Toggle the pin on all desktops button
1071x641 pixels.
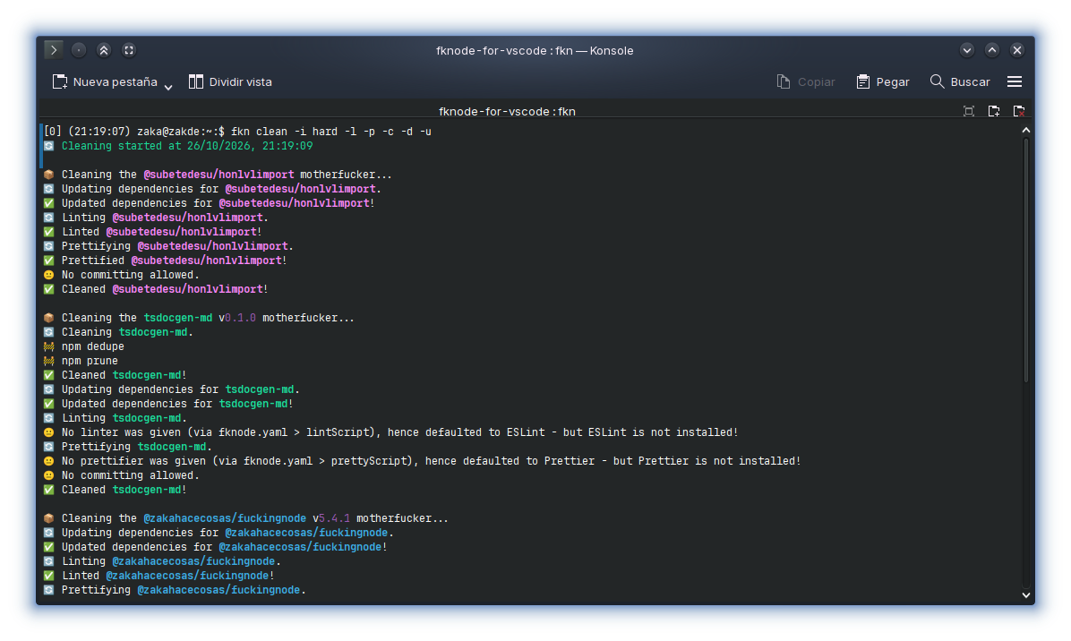click(79, 50)
